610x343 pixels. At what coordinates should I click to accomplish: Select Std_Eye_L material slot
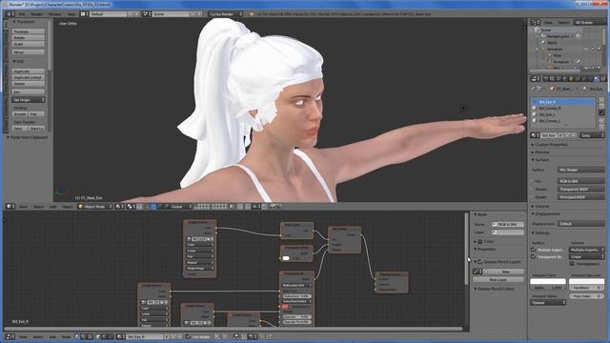tap(563, 114)
